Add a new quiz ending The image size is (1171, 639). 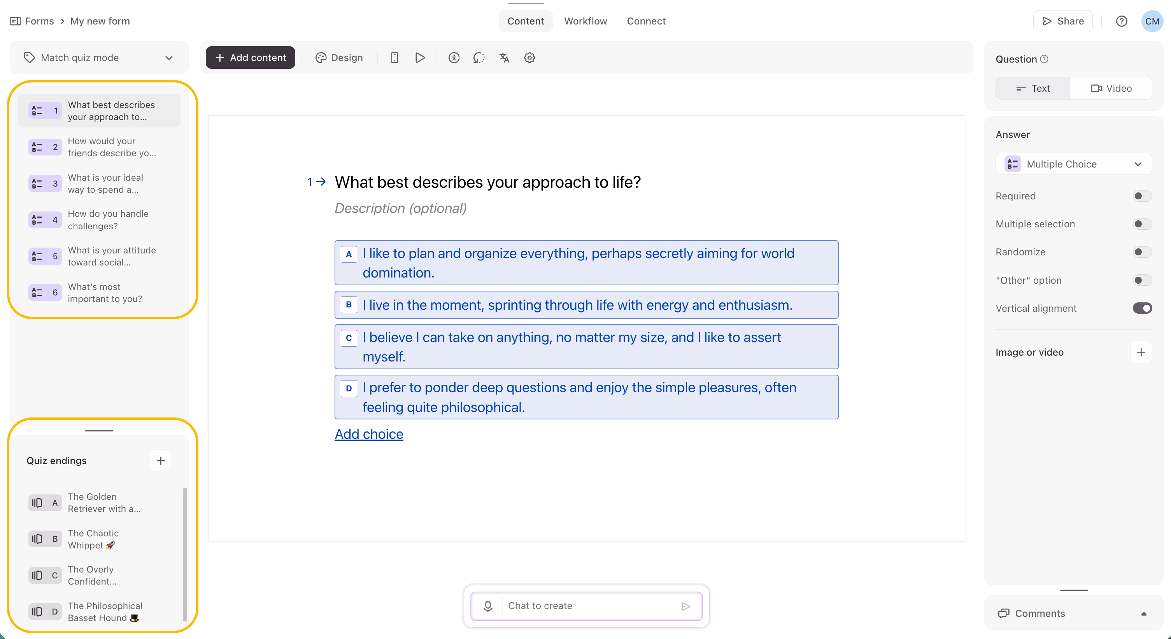pos(160,461)
